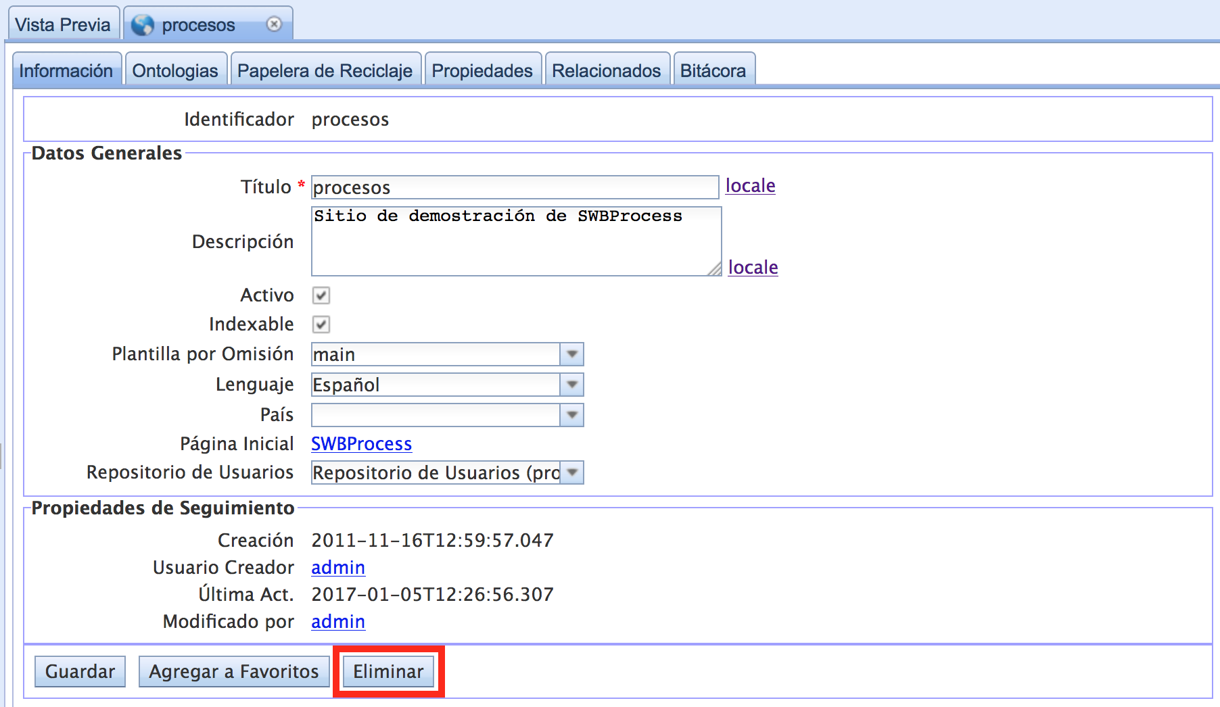Screen dimensions: 1220x707
Task: Click the globe icon on procesos tab
Action: coord(143,25)
